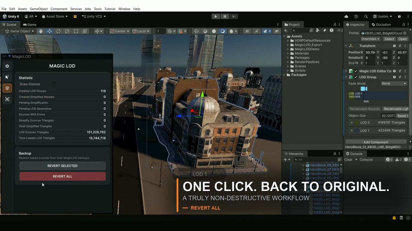Click the Unity cloud icon

[x=346, y=16]
